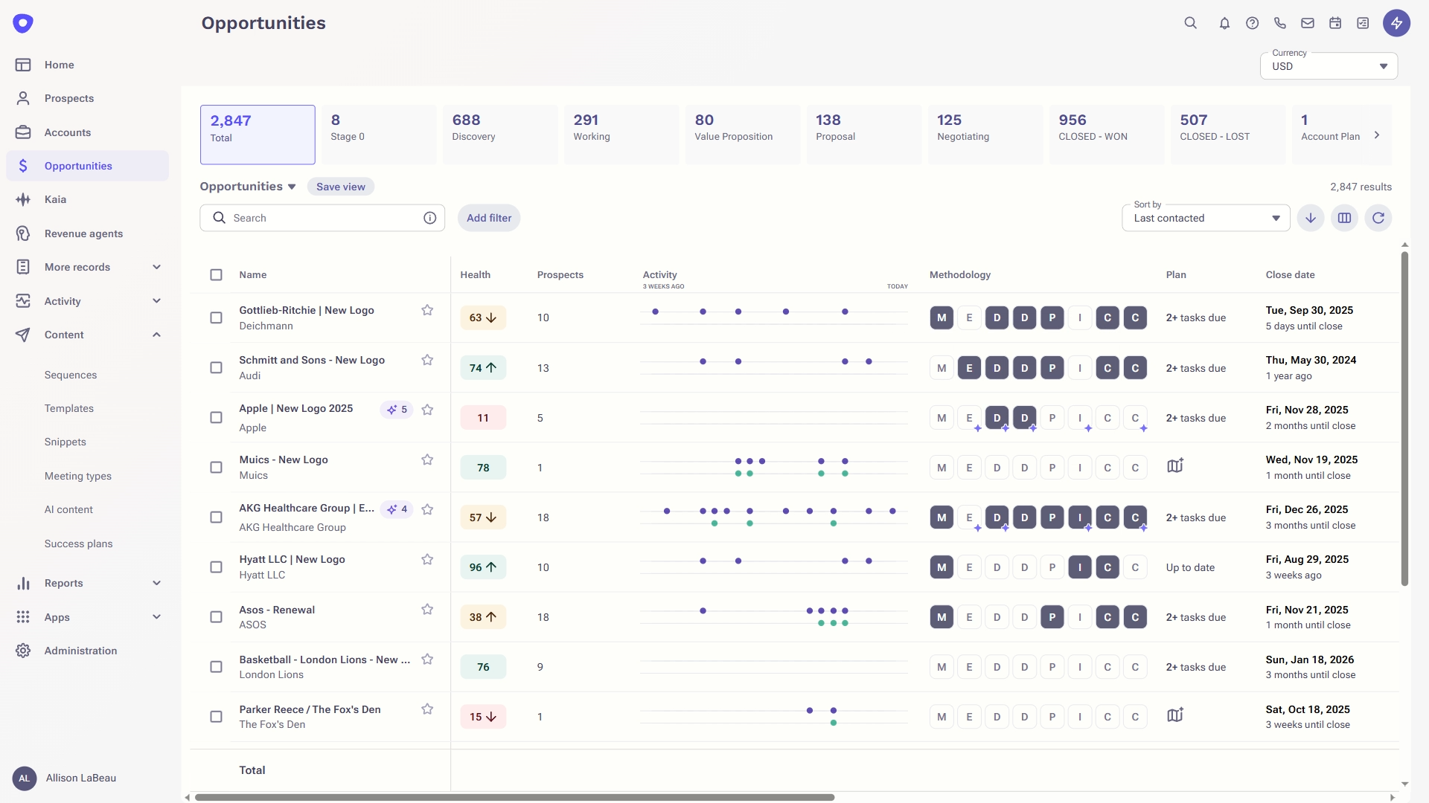Check the Hyatt LLC opportunity row

click(216, 567)
